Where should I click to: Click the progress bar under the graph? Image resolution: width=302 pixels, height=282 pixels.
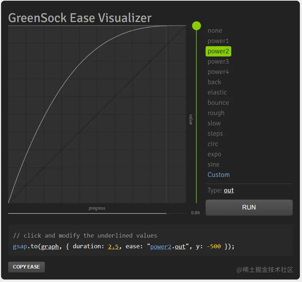point(97,213)
